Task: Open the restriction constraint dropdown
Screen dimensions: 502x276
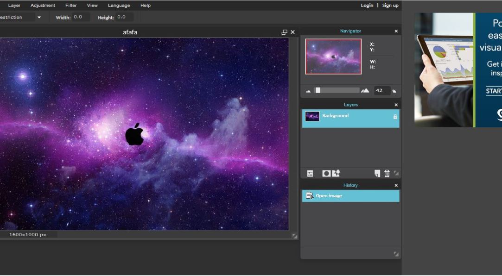Action: (x=39, y=18)
